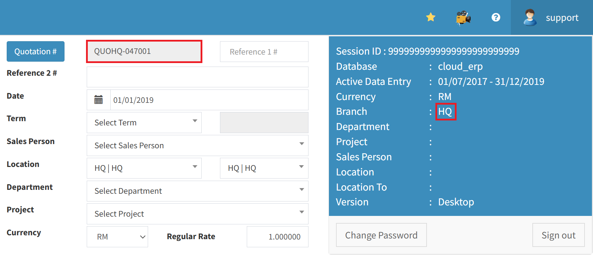Open the Select Sales Person dropdown

coord(197,145)
